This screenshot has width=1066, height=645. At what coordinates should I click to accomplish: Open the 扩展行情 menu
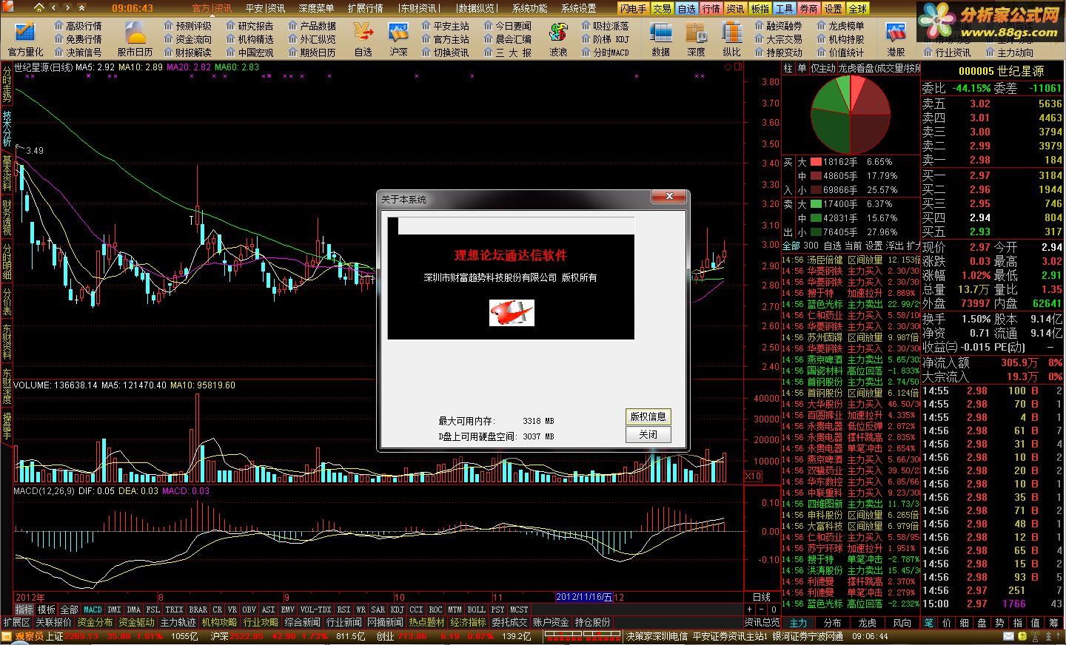pos(365,8)
